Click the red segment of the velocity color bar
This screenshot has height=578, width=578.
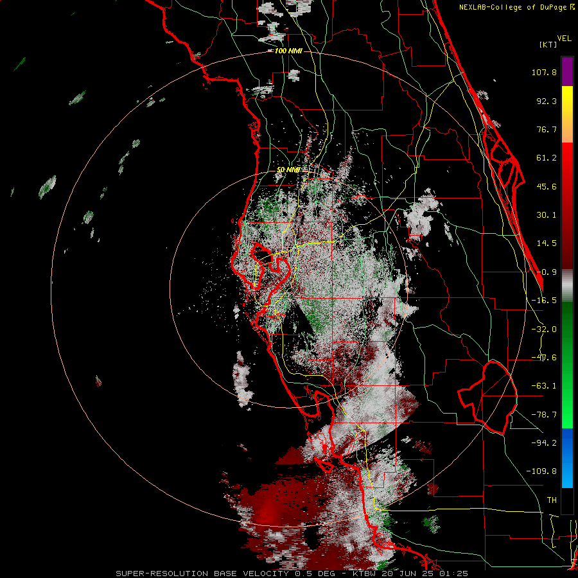[567, 206]
